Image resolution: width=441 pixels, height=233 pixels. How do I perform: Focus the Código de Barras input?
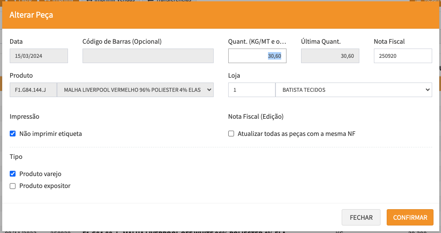point(148,56)
